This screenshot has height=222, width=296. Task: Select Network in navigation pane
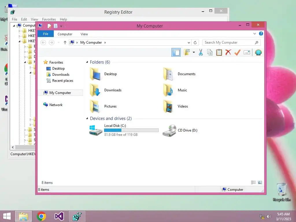[56, 105]
